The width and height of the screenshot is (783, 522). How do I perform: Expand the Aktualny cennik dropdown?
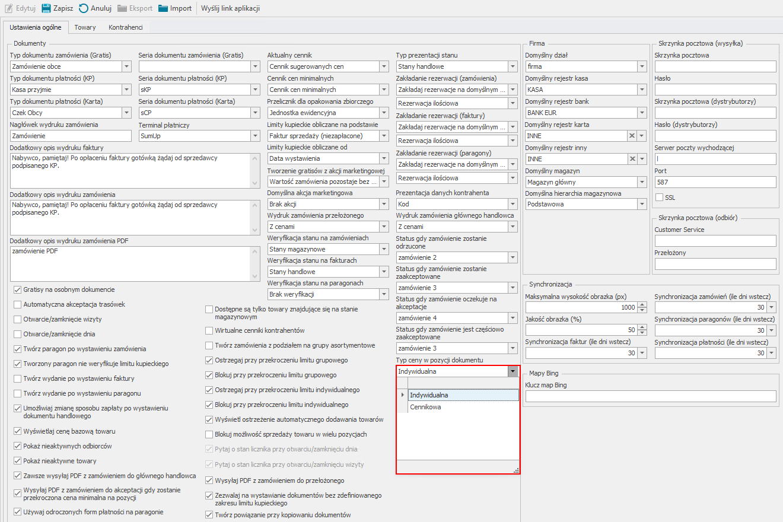pos(384,66)
